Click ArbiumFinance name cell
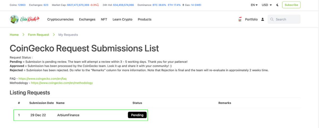This screenshot has height=128, width=319. [x=68, y=115]
